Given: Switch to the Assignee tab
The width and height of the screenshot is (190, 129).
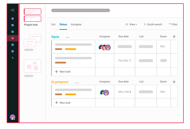Looking at the screenshot, I should tap(76, 24).
